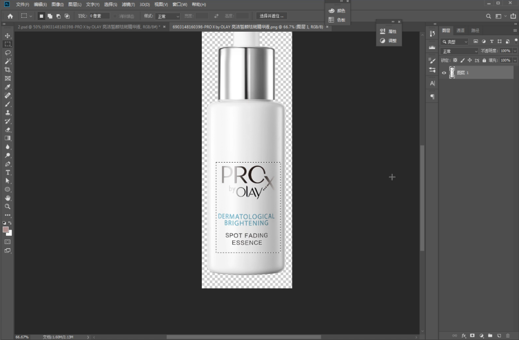The height and width of the screenshot is (340, 519).
Task: Toggle visibility of 图层 1 layer
Action: (x=444, y=73)
